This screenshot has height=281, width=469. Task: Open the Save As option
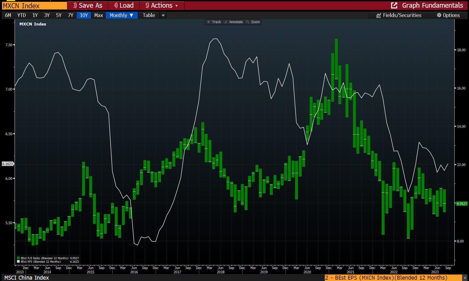click(88, 6)
